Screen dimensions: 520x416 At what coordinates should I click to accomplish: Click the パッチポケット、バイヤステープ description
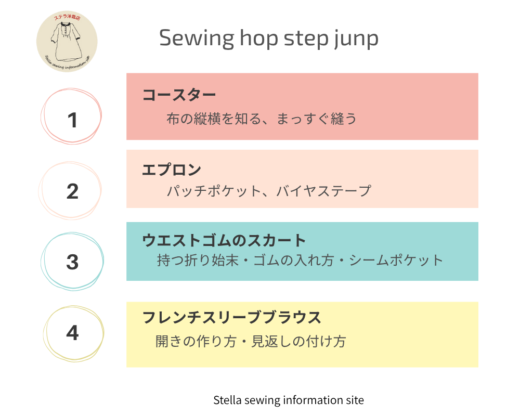coord(269,191)
